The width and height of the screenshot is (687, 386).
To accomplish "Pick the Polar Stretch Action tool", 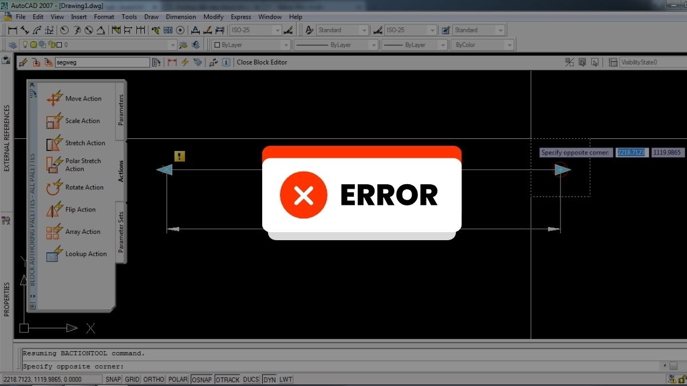I will click(73, 165).
